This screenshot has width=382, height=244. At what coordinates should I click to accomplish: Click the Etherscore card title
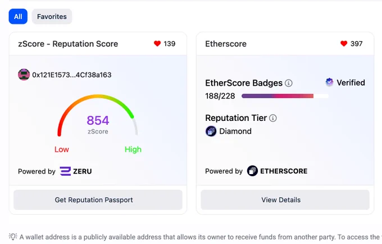point(226,44)
